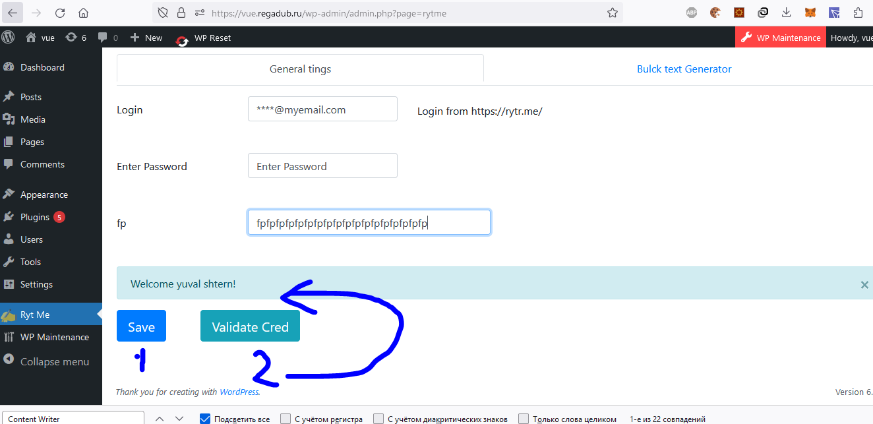Screen dimensions: 873x424
Task: Go to previous find match arrow
Action: click(159, 419)
